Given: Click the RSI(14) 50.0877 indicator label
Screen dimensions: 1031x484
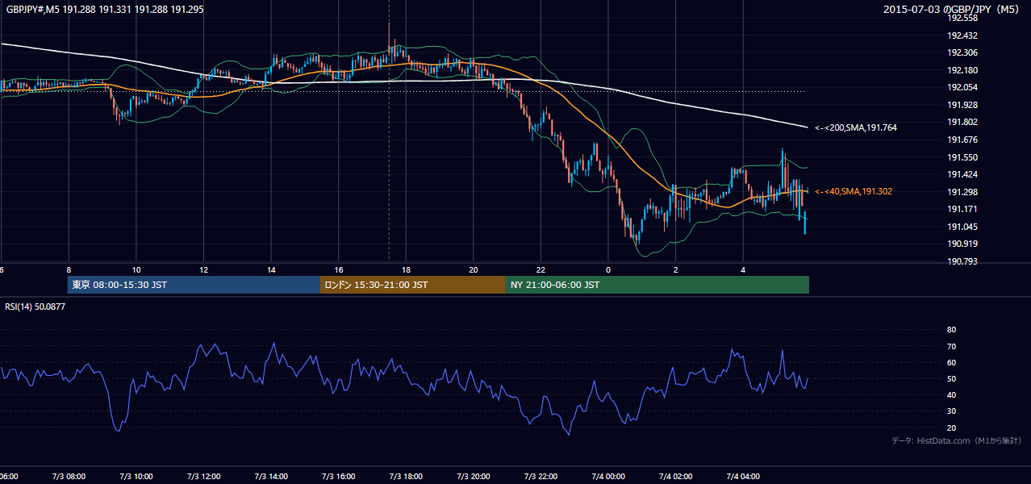Looking at the screenshot, I should [x=35, y=307].
